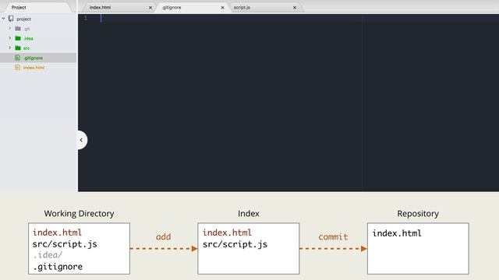Viewport: 499px width, 280px height.
Task: Select .gitignore in the project tree
Action: click(x=33, y=58)
